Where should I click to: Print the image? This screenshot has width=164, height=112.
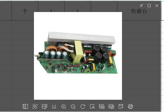click(x=130, y=106)
